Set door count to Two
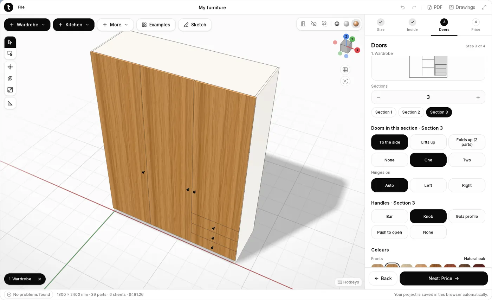The image size is (492, 300). 467,160
